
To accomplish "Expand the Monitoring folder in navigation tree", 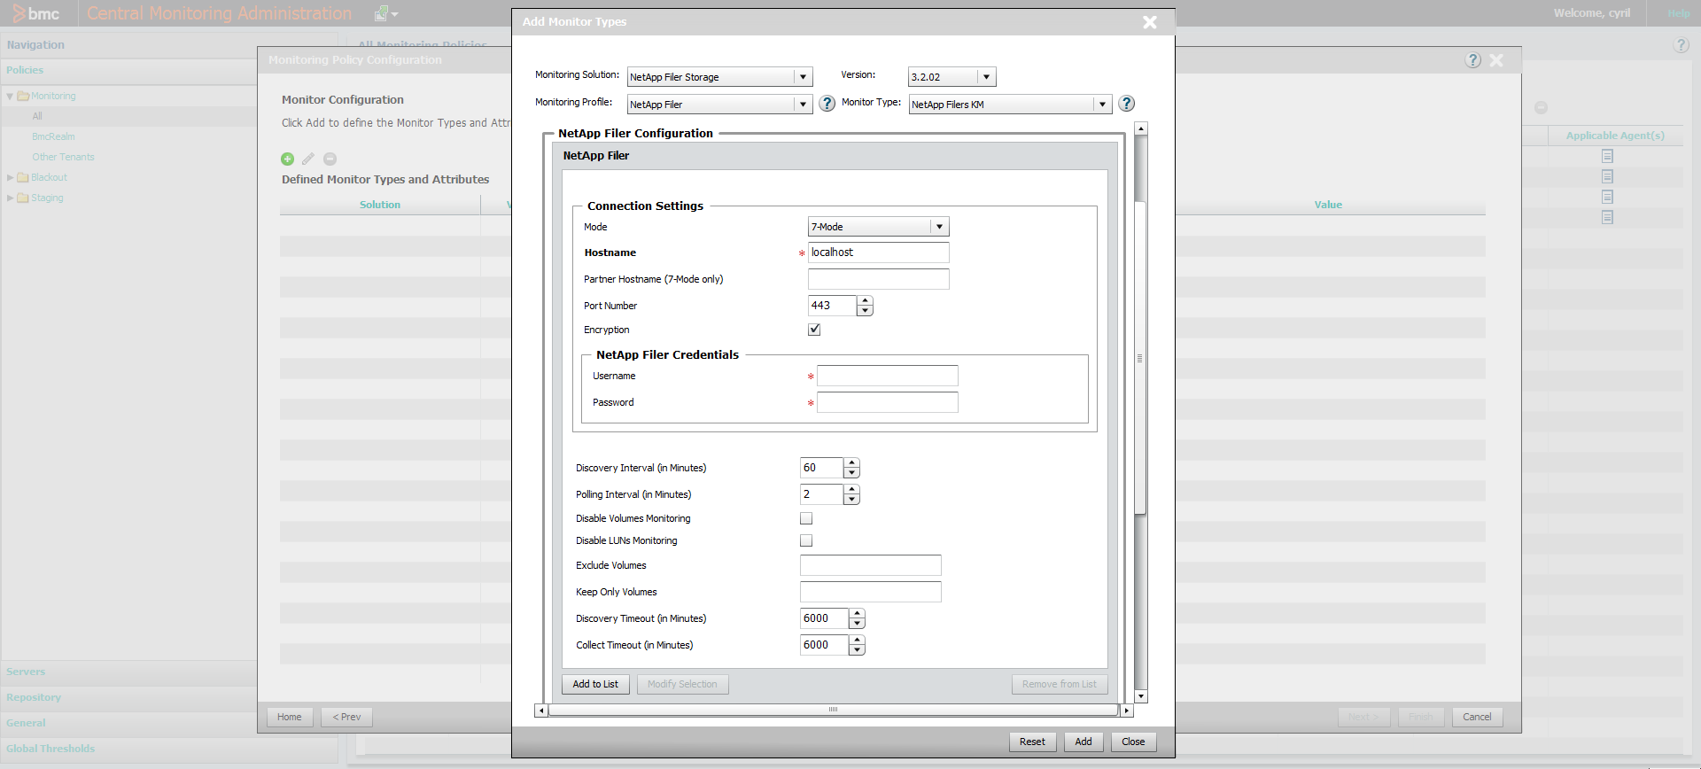I will coord(10,96).
